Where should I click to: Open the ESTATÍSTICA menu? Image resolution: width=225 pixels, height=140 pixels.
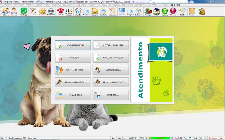point(140,5)
